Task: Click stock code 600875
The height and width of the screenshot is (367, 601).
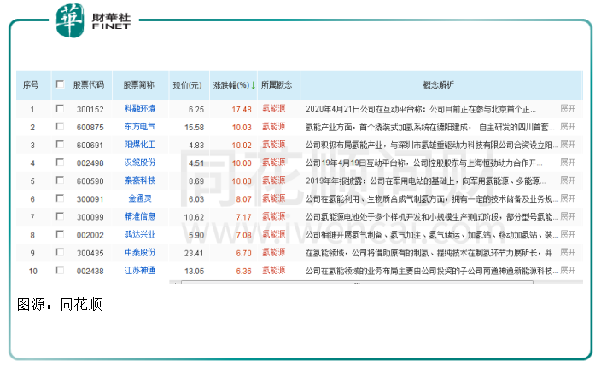Action: click(x=90, y=128)
